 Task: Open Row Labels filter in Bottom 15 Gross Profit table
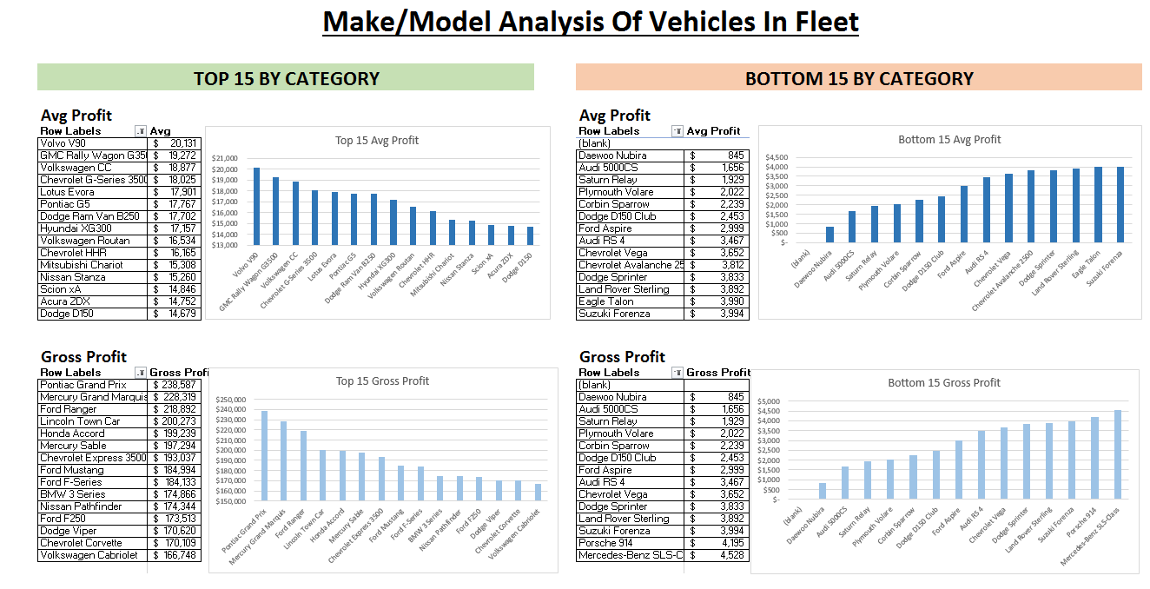[677, 373]
